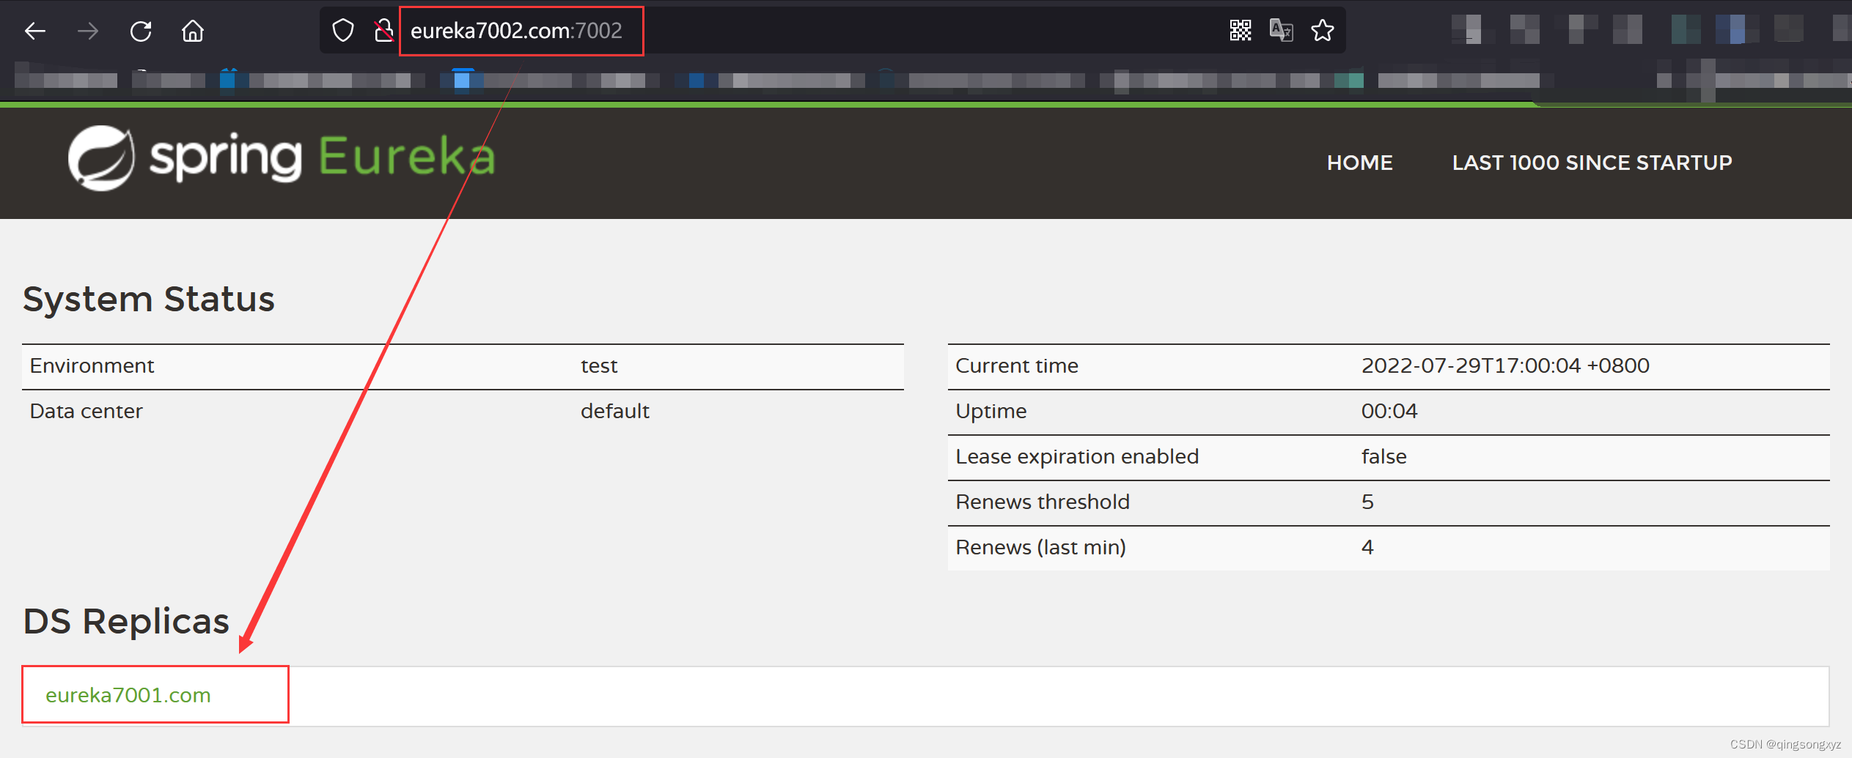This screenshot has width=1852, height=758.
Task: Select the 'false' lease expiration value
Action: 1384,456
